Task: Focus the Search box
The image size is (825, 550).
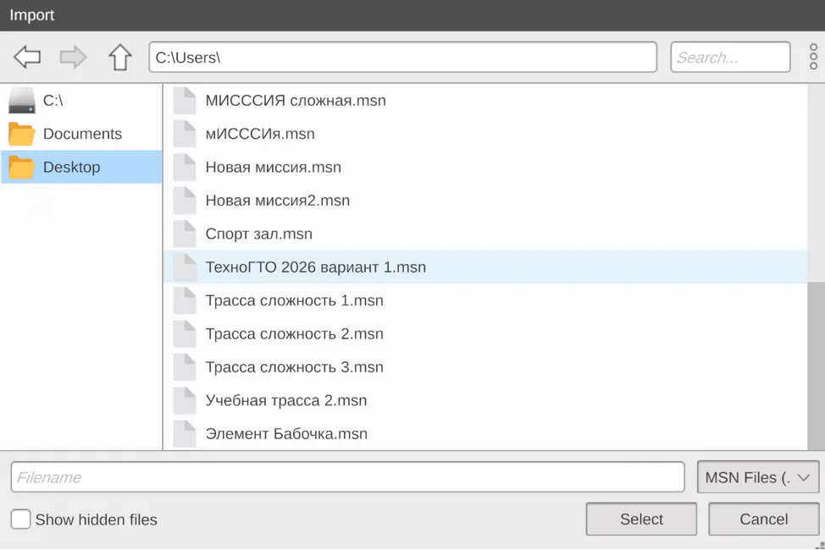Action: click(730, 58)
